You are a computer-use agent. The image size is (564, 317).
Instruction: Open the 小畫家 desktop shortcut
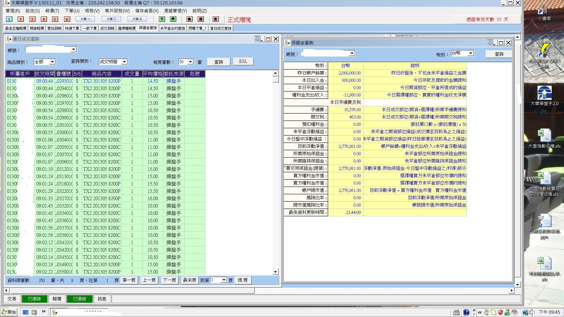tap(544, 12)
